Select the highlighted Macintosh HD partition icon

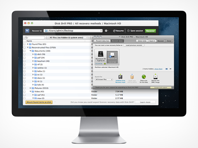click(112, 57)
